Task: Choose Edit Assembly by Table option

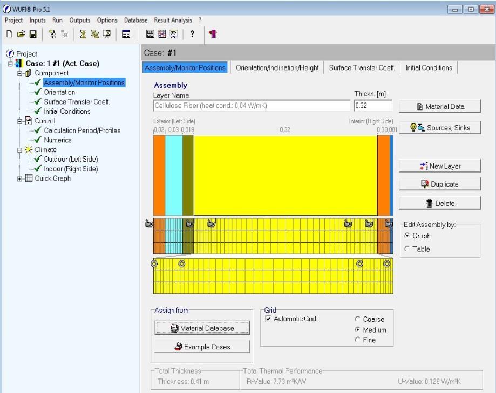Action: (x=407, y=249)
